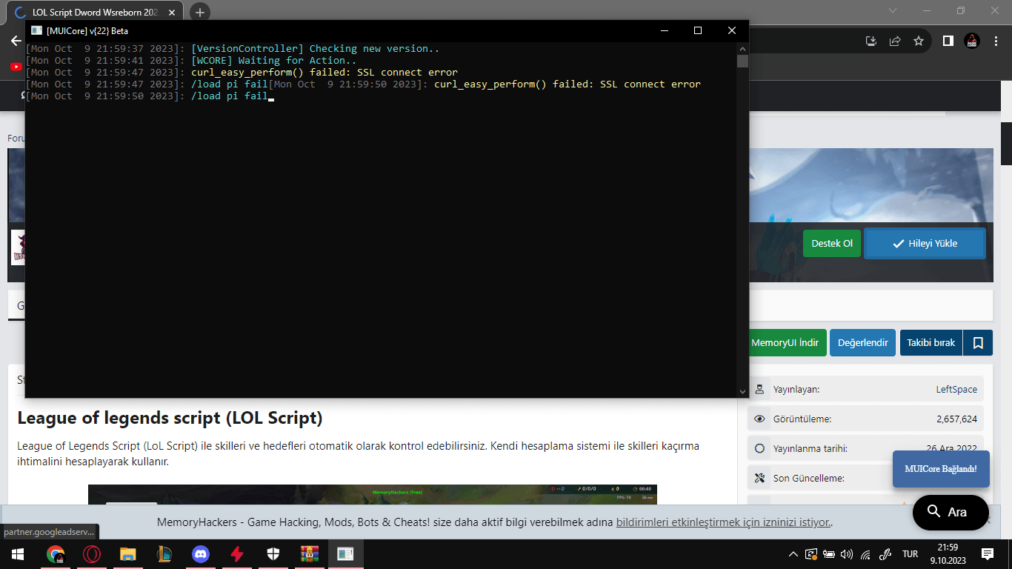
Task: Click the MUICore console window title icon
Action: coord(36,30)
